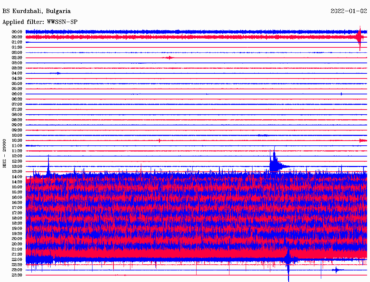
Task: Click the 18:30 time label
Action: point(17,223)
